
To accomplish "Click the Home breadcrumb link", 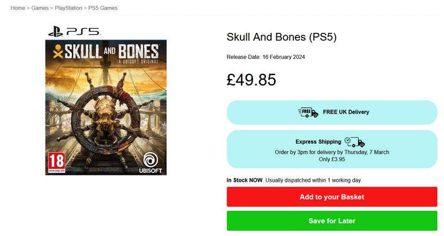I will (18, 8).
